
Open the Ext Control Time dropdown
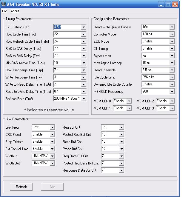pos(52,149)
